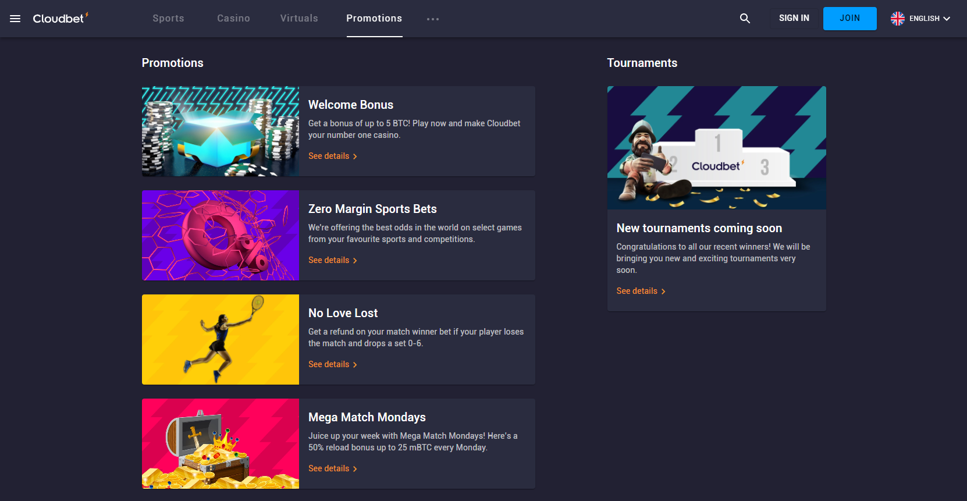Screen dimensions: 967x501
Task: See details for Mega Match Mondays
Action: click(333, 468)
